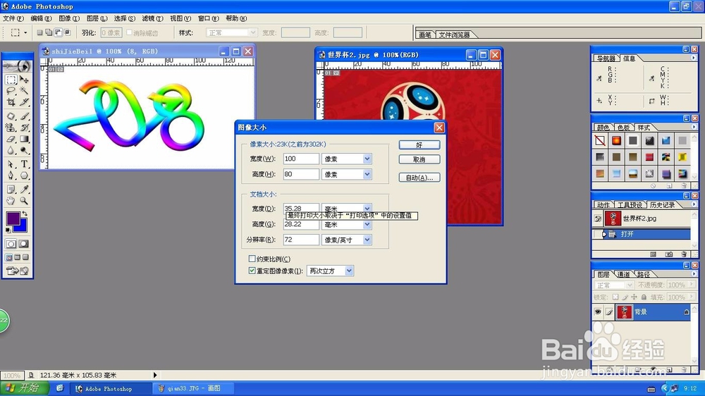Reset to default black and white colors
This screenshot has width=705, height=396.
pyautogui.click(x=8, y=230)
